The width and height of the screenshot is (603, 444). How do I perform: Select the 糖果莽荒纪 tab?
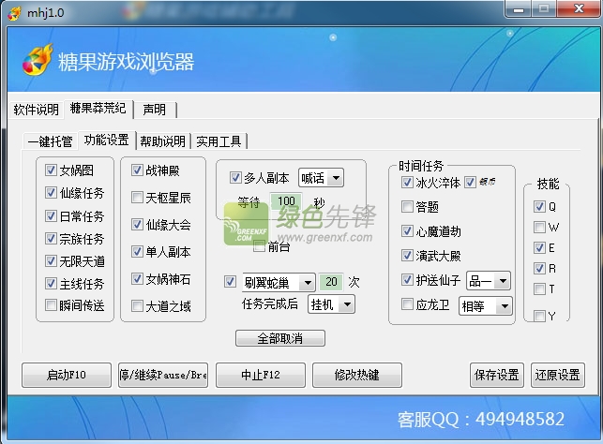point(98,109)
